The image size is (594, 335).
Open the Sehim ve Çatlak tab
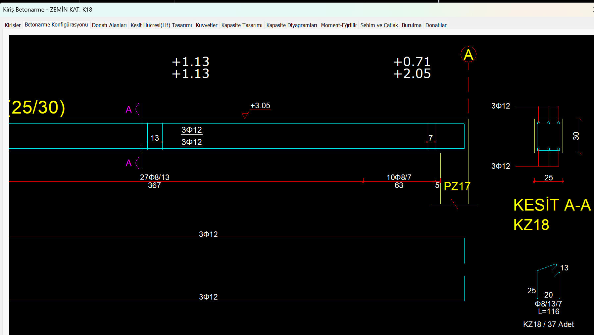pyautogui.click(x=379, y=25)
